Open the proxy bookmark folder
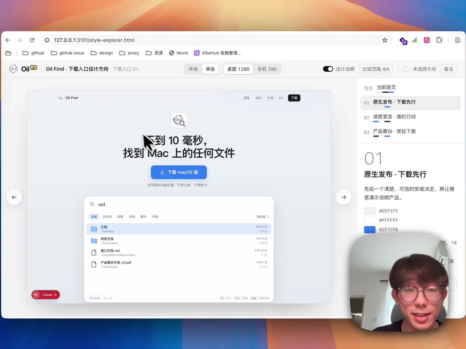This screenshot has width=466, height=349. (129, 53)
